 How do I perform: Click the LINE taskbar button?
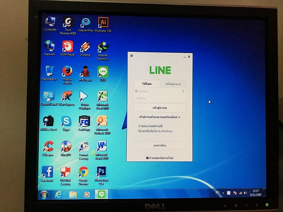click(102, 194)
